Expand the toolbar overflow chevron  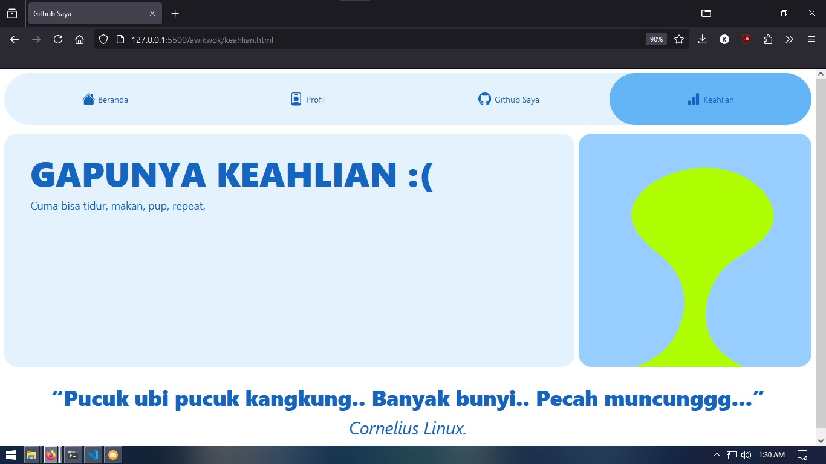click(789, 39)
